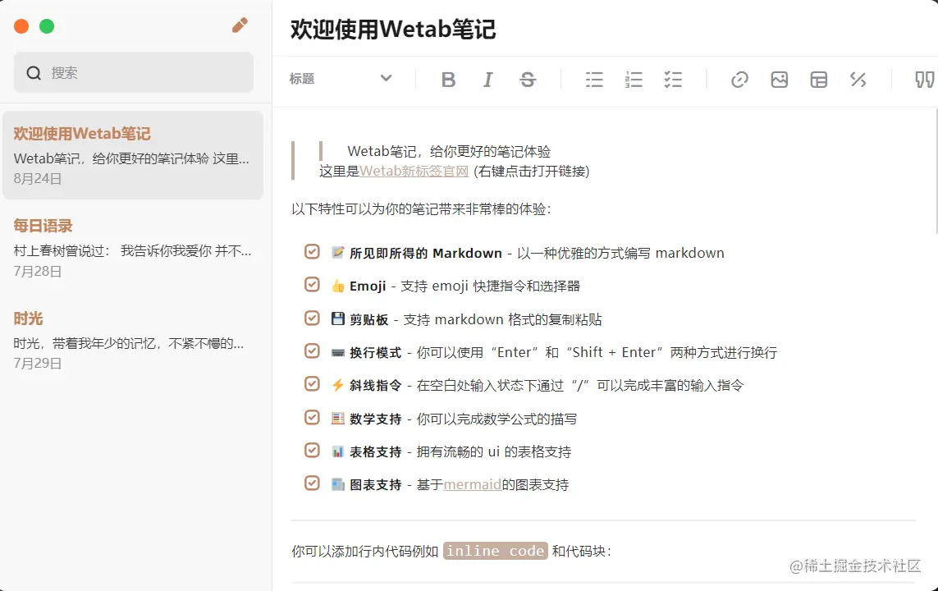This screenshot has width=938, height=591.
Task: Insert an image via picture icon
Action: tap(780, 80)
